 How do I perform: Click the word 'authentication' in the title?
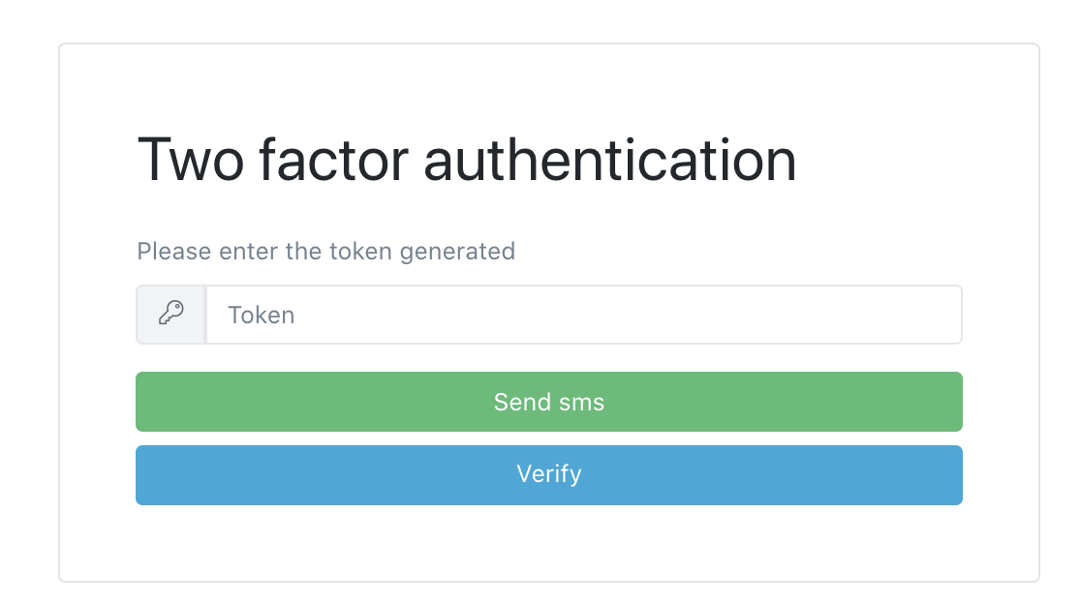point(610,161)
